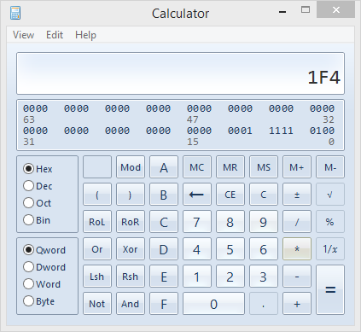Screen dimensions: 361x332
Task: Click hex digit F key
Action: pos(164,304)
